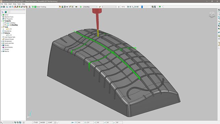
Task: Open the Raster Finishing strategy dropdown
Action: click(57, 7)
